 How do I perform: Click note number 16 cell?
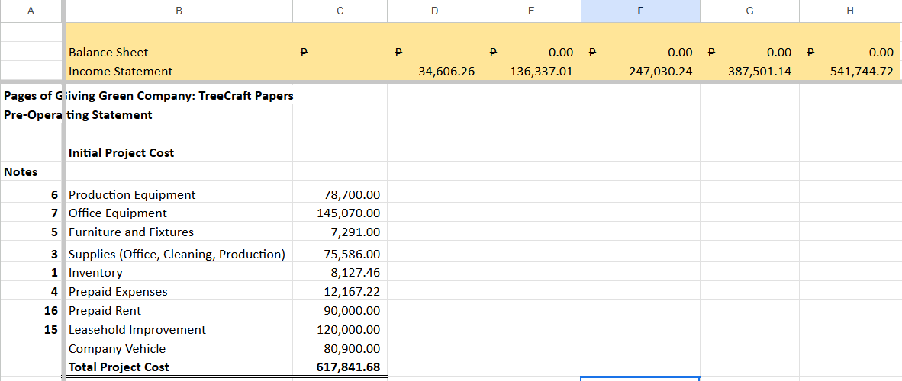30,310
